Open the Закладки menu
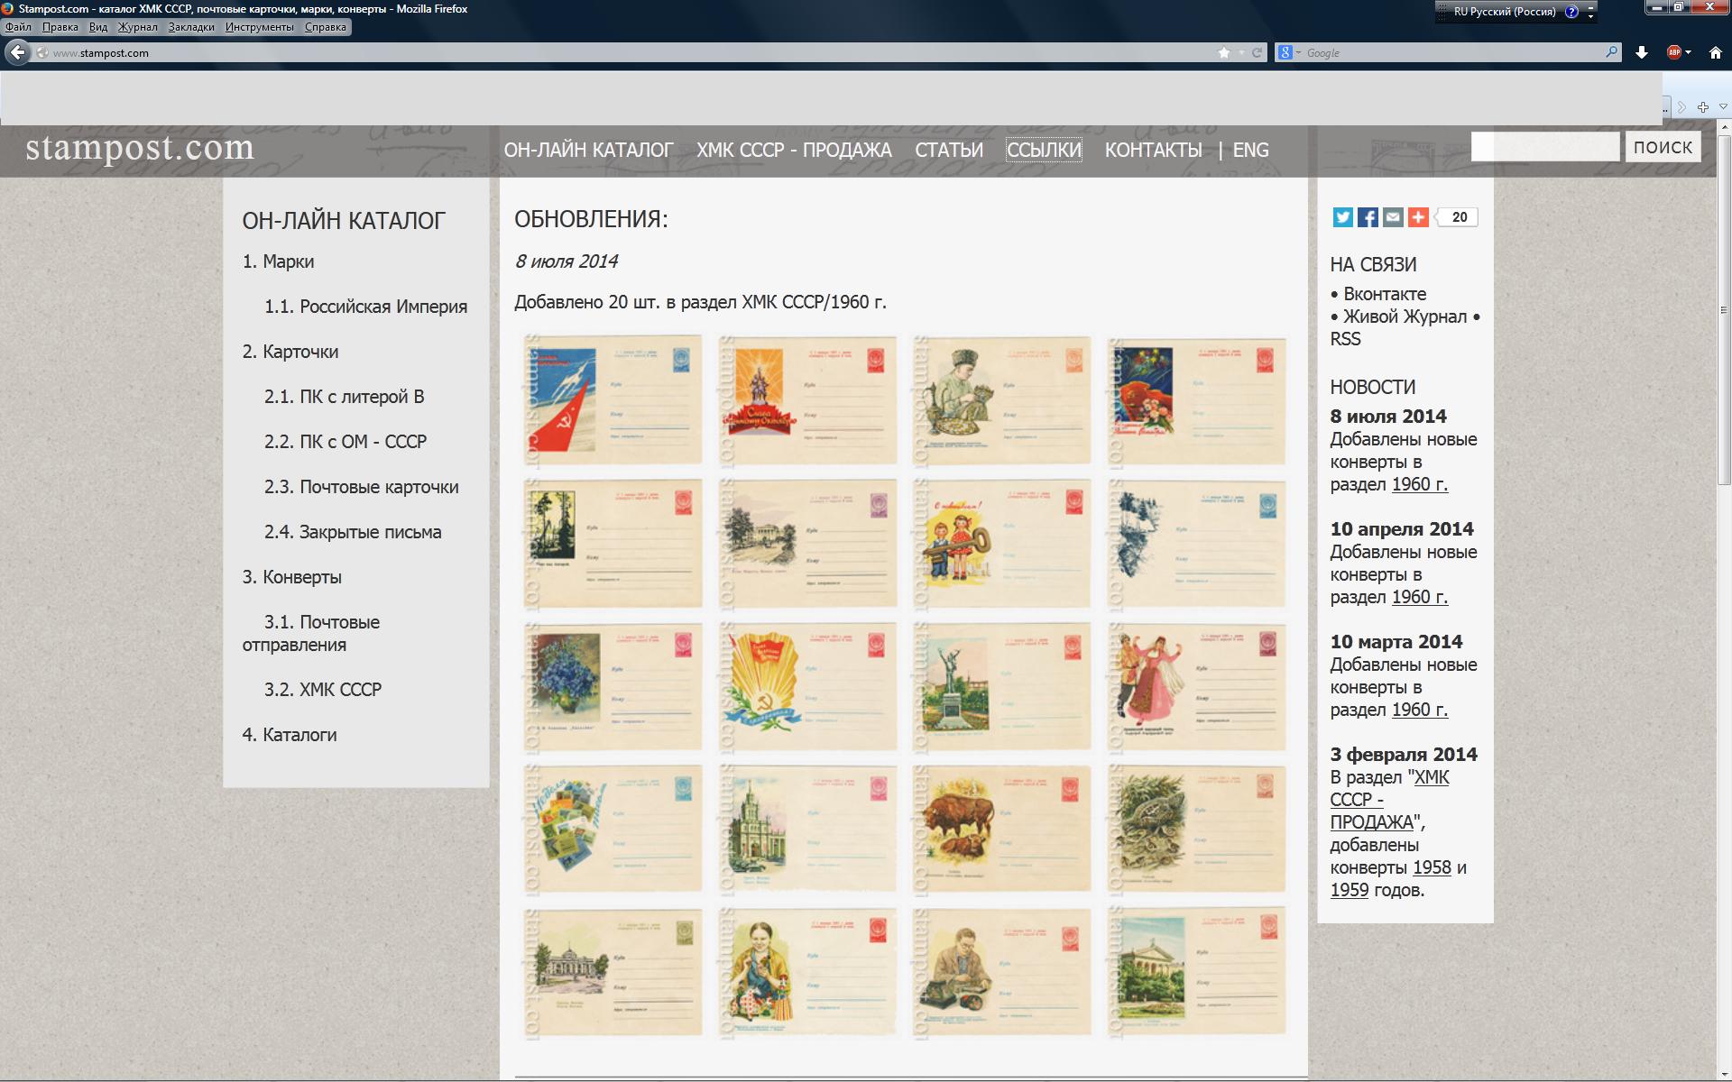The width and height of the screenshot is (1732, 1082). 191,27
